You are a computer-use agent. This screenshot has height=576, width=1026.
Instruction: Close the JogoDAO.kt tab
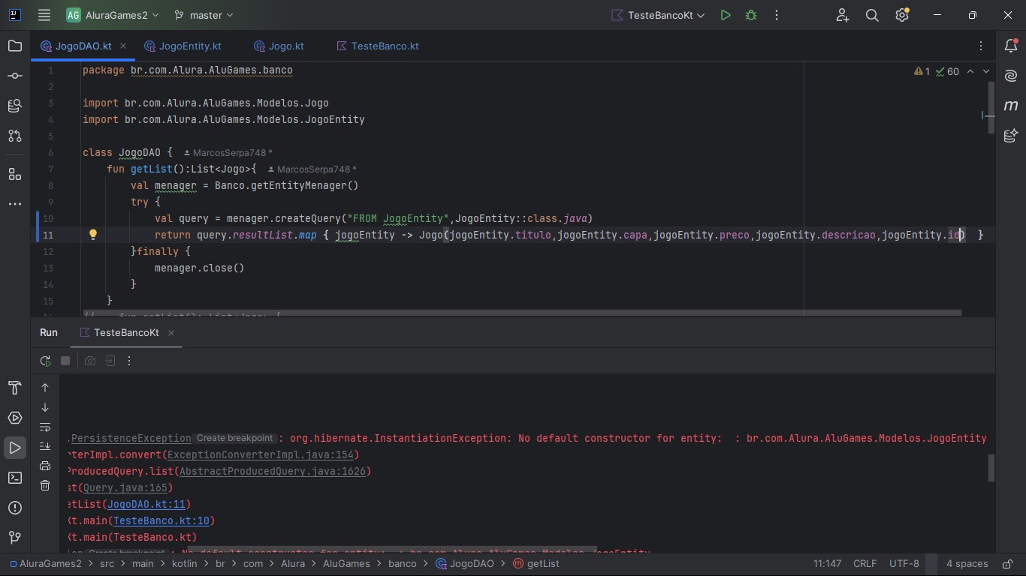pyautogui.click(x=123, y=46)
